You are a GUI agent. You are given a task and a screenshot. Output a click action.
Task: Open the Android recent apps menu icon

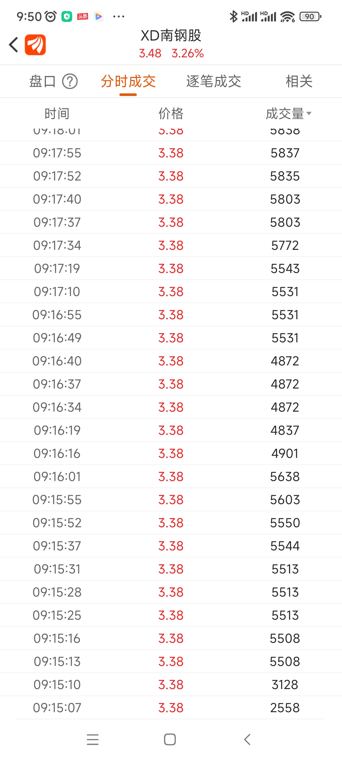coord(93,739)
